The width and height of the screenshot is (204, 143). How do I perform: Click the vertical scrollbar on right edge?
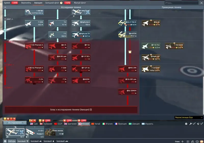point(203,95)
